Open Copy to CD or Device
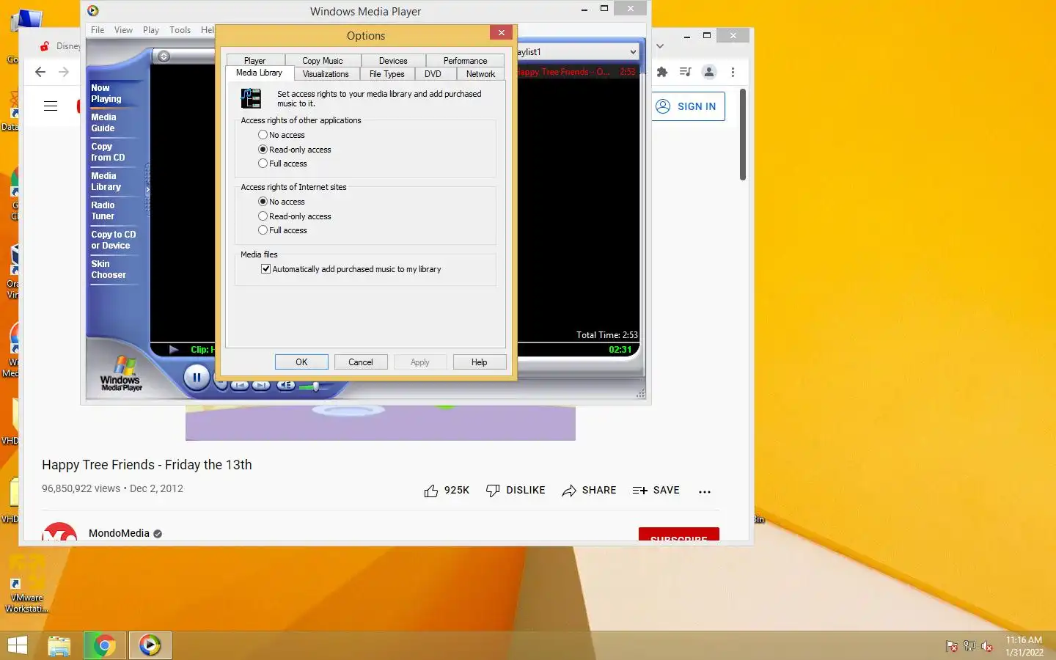1056x660 pixels. tap(113, 240)
